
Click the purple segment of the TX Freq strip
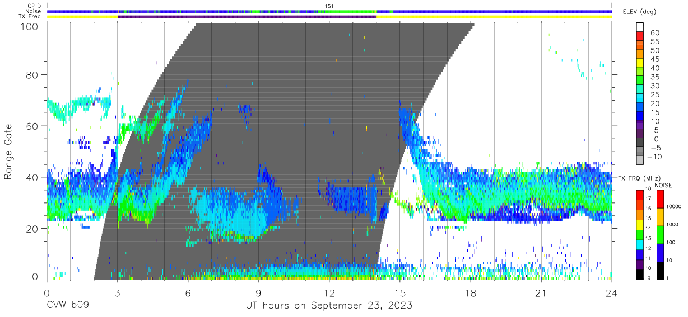247,17
